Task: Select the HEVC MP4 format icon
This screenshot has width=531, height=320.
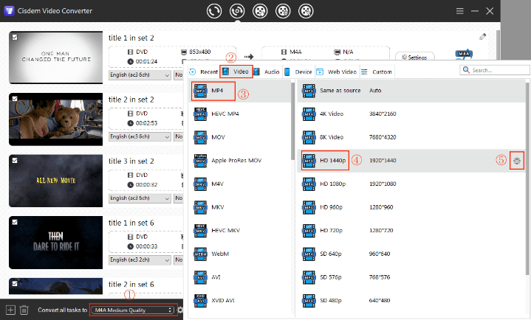Action: 200,114
